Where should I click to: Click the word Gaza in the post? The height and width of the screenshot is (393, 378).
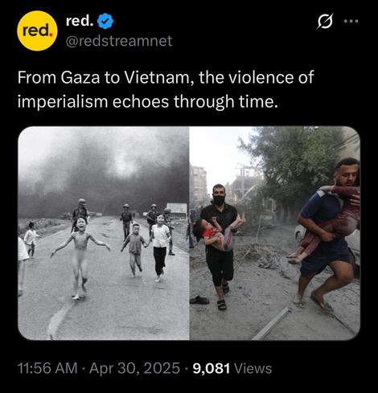pos(80,78)
